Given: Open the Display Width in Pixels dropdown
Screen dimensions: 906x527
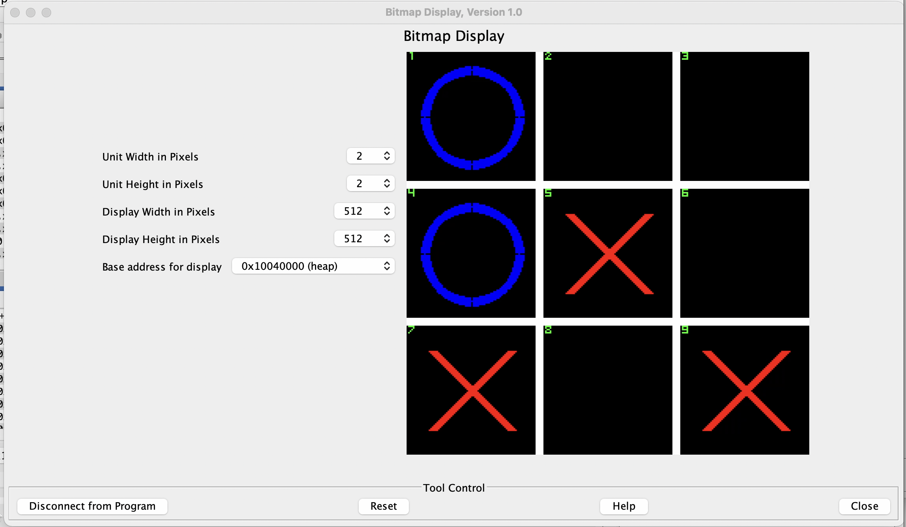Looking at the screenshot, I should [364, 211].
